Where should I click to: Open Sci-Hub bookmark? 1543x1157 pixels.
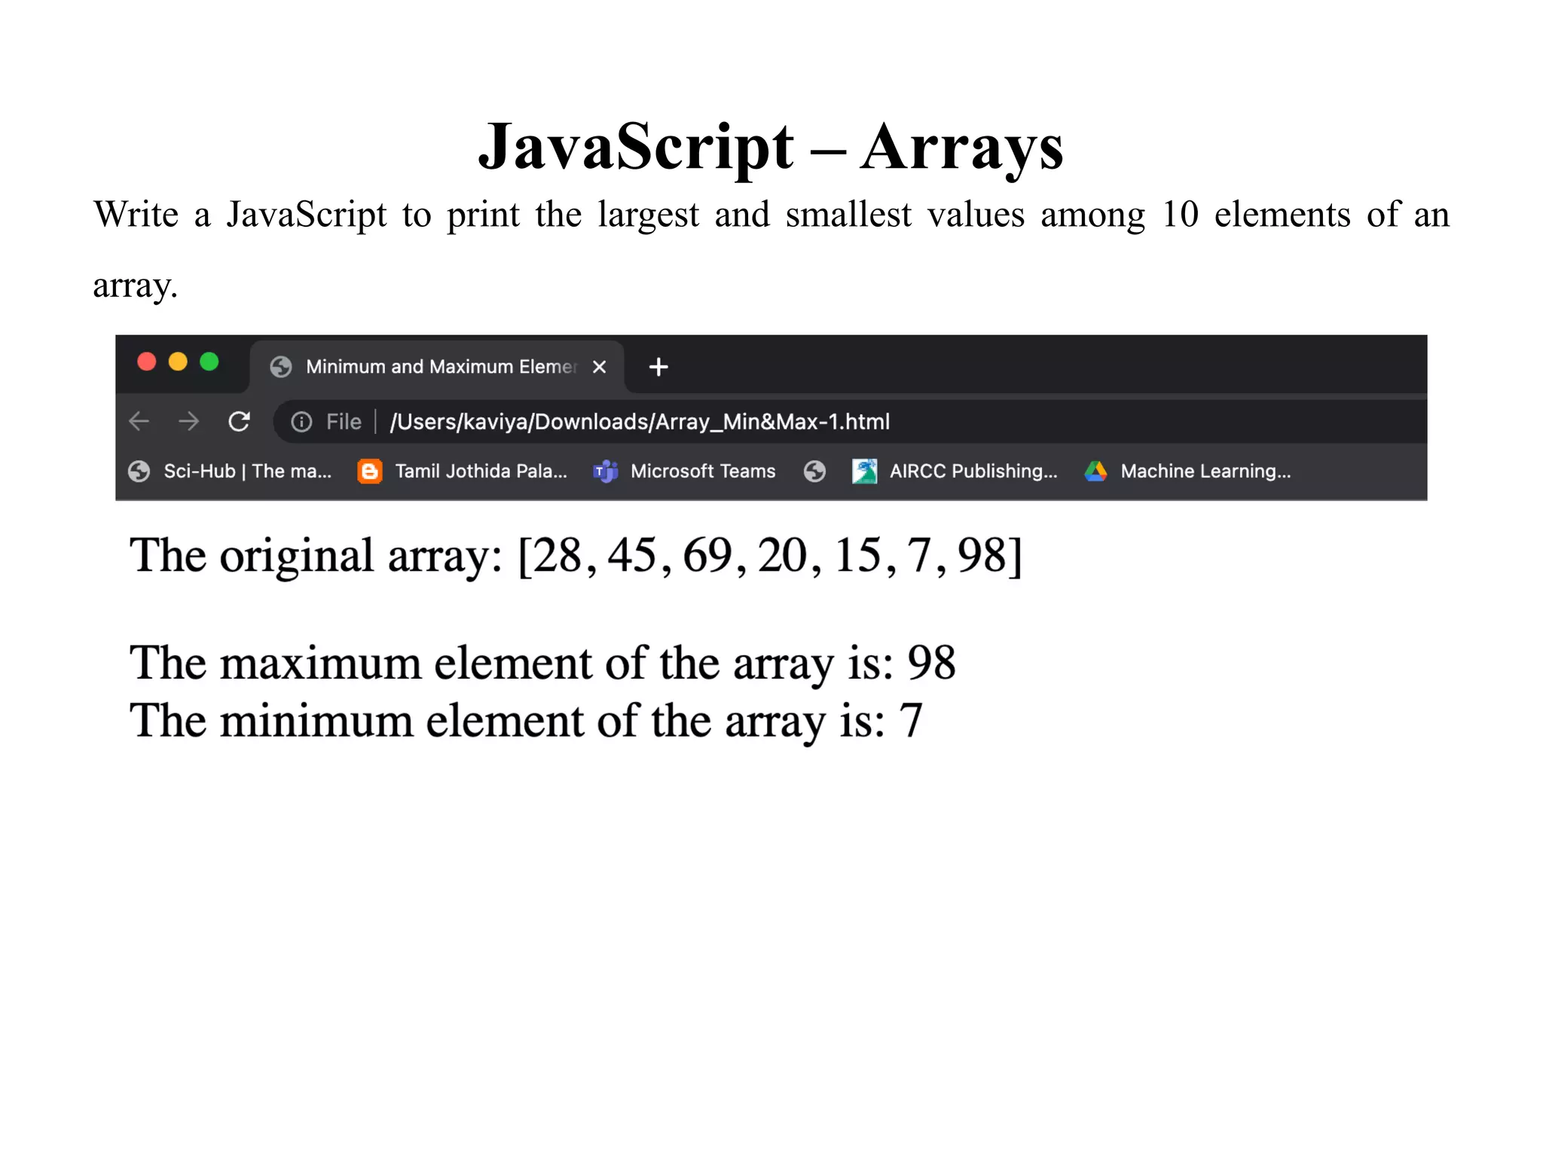pyautogui.click(x=230, y=472)
